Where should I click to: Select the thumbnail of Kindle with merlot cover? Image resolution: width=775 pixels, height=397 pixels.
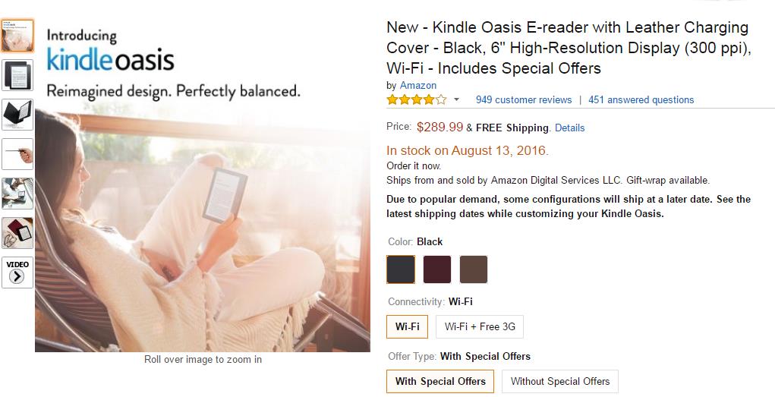tap(17, 232)
